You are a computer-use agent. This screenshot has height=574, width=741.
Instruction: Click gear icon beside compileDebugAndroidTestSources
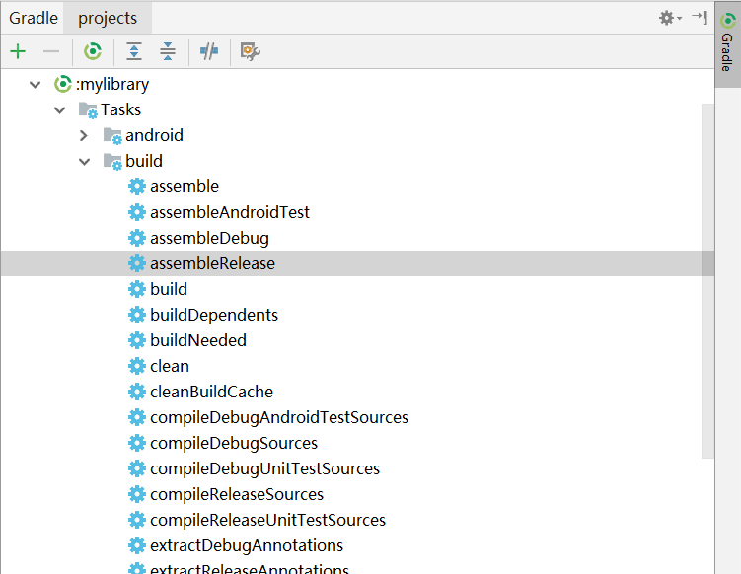[137, 417]
